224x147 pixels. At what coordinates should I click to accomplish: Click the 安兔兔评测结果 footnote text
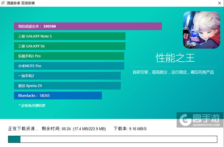(32, 105)
